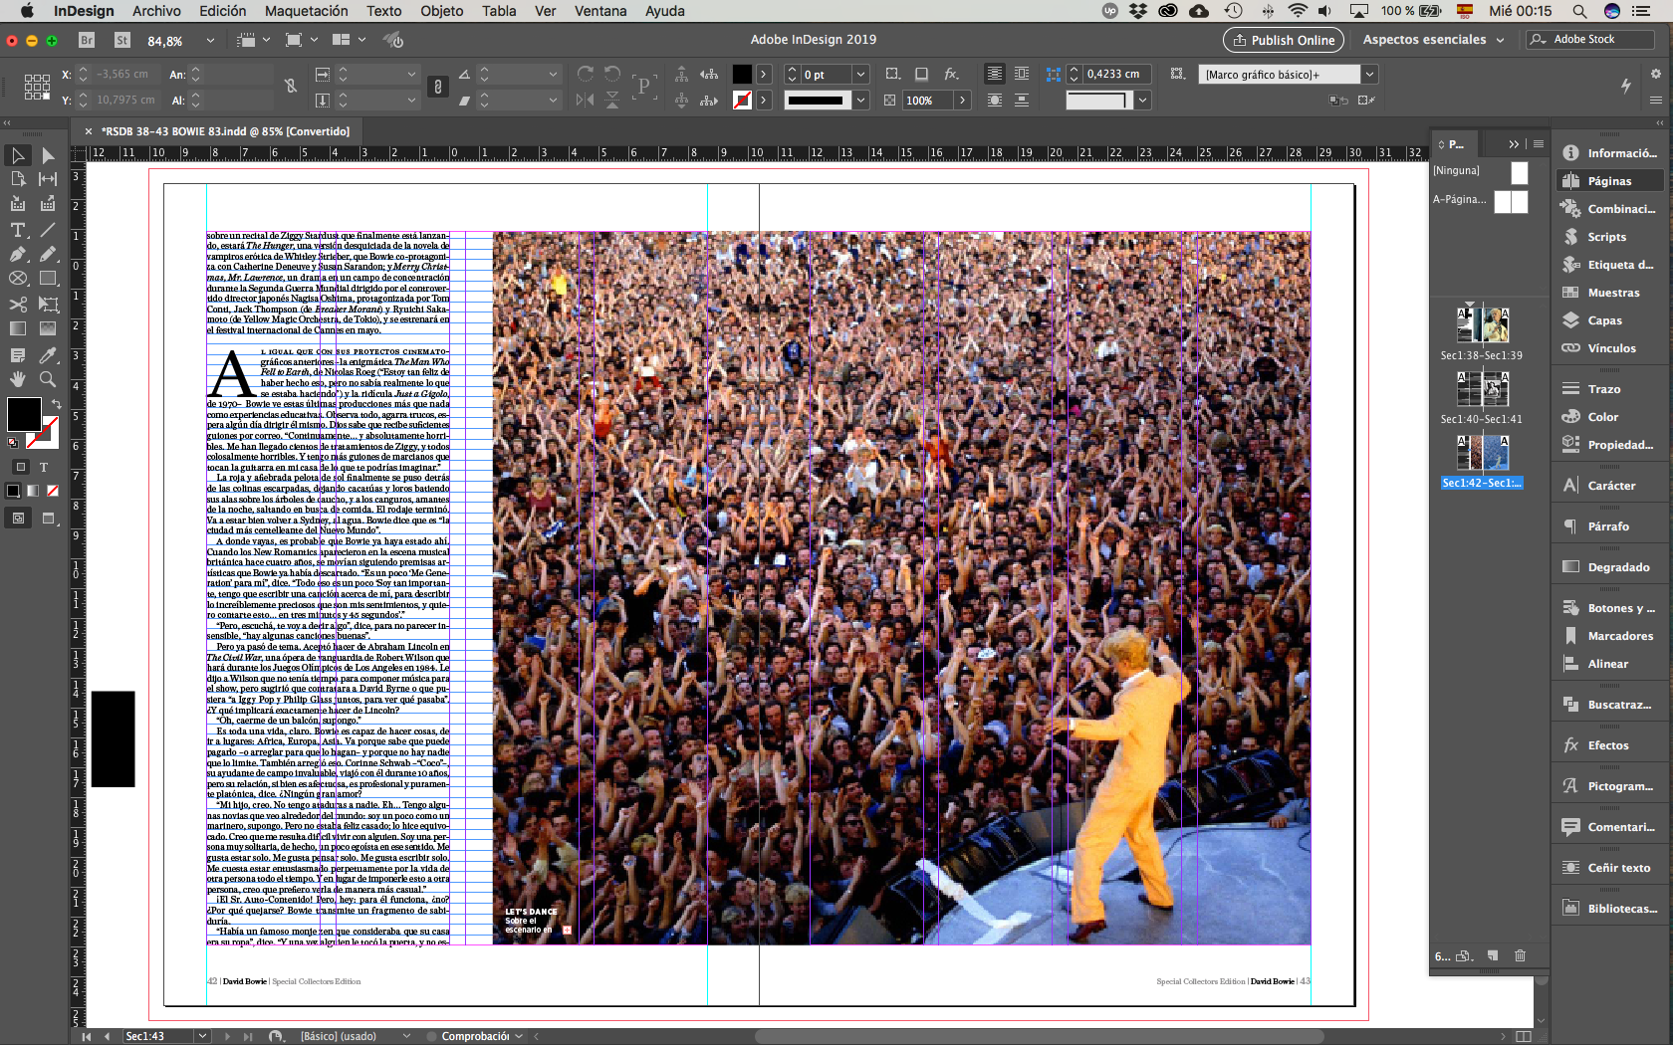Image resolution: width=1673 pixels, height=1045 pixels.
Task: Toggle Normal view mode at the toolbox bottom
Action: click(18, 518)
